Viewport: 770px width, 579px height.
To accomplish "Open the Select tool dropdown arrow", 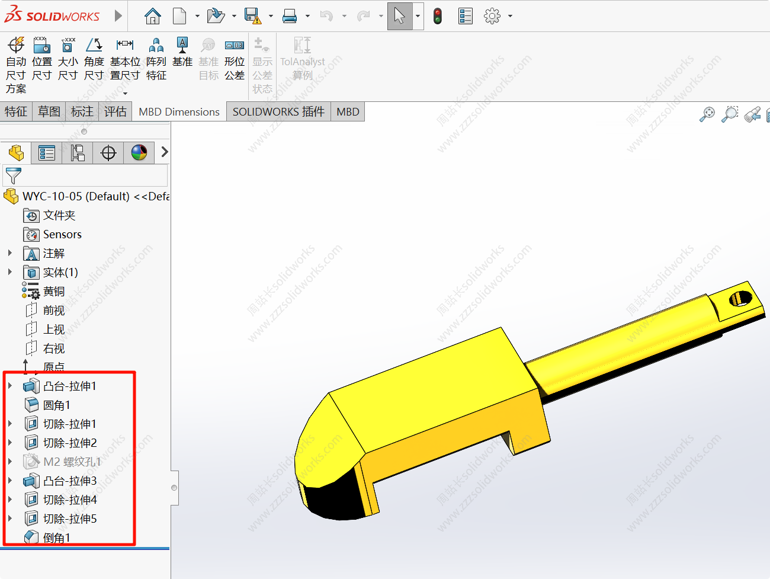I will [418, 16].
